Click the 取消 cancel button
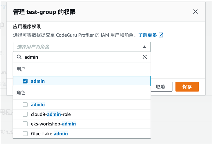This screenshot has height=144, width=212. pos(161,87)
